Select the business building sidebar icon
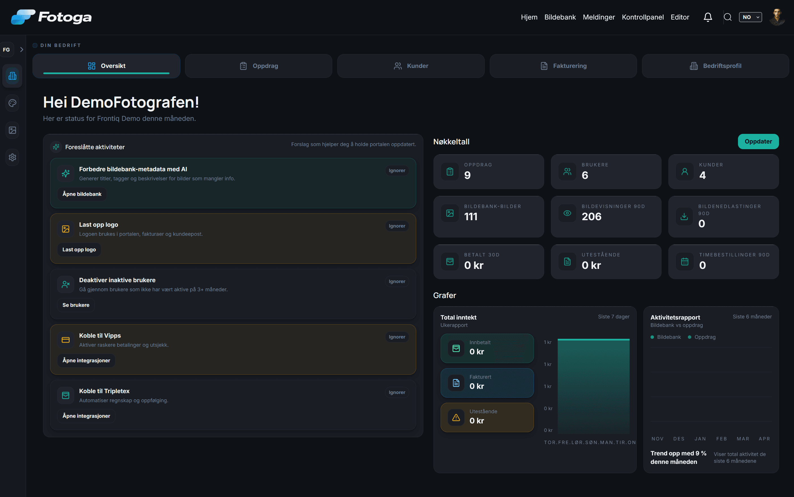794x497 pixels. coord(12,76)
